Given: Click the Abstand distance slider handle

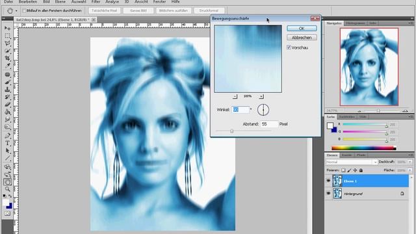Looking at the screenshot, I should (x=231, y=131).
